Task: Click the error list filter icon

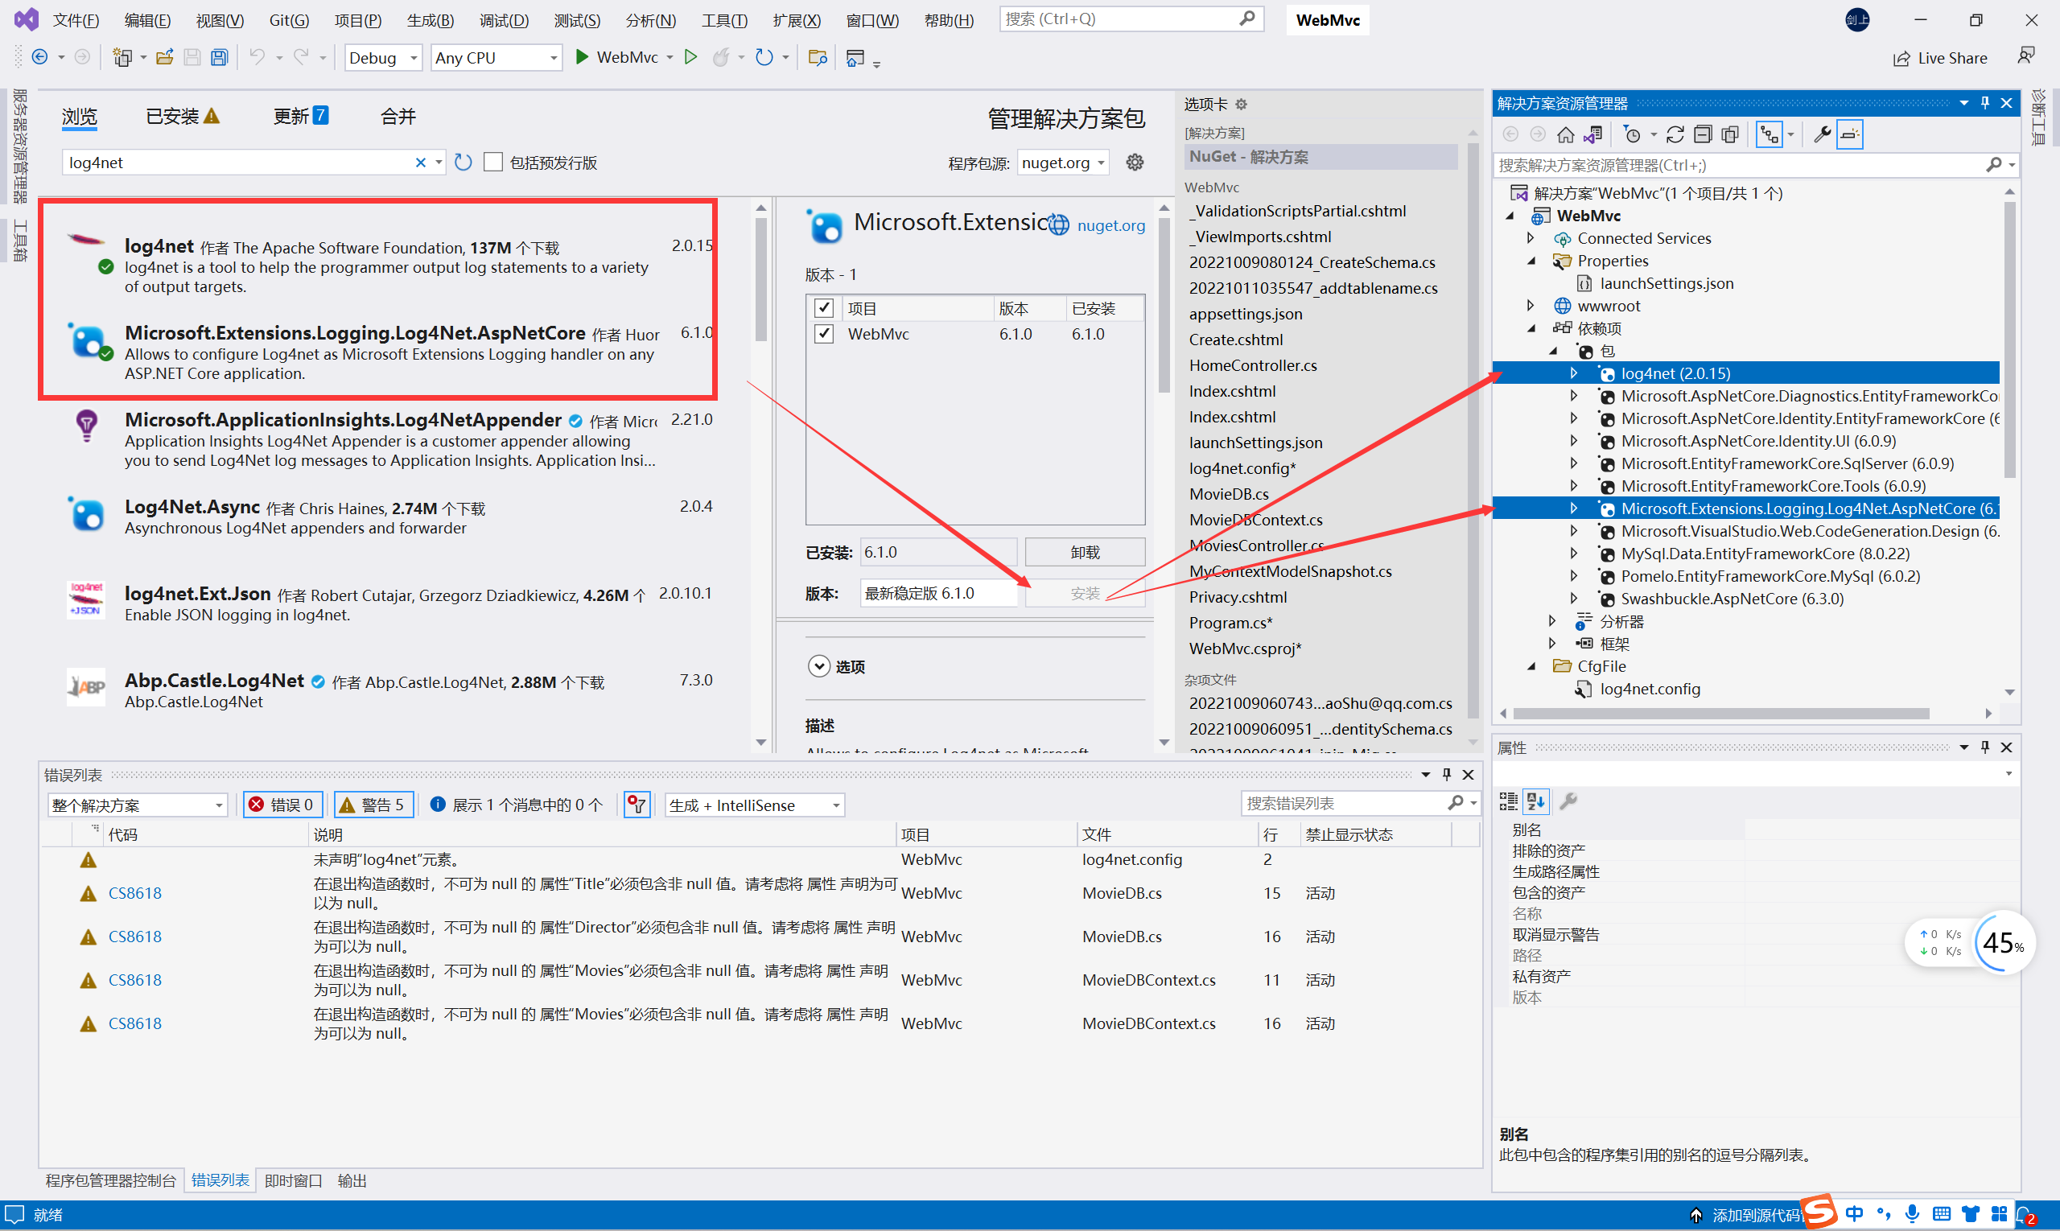Action: 637,805
